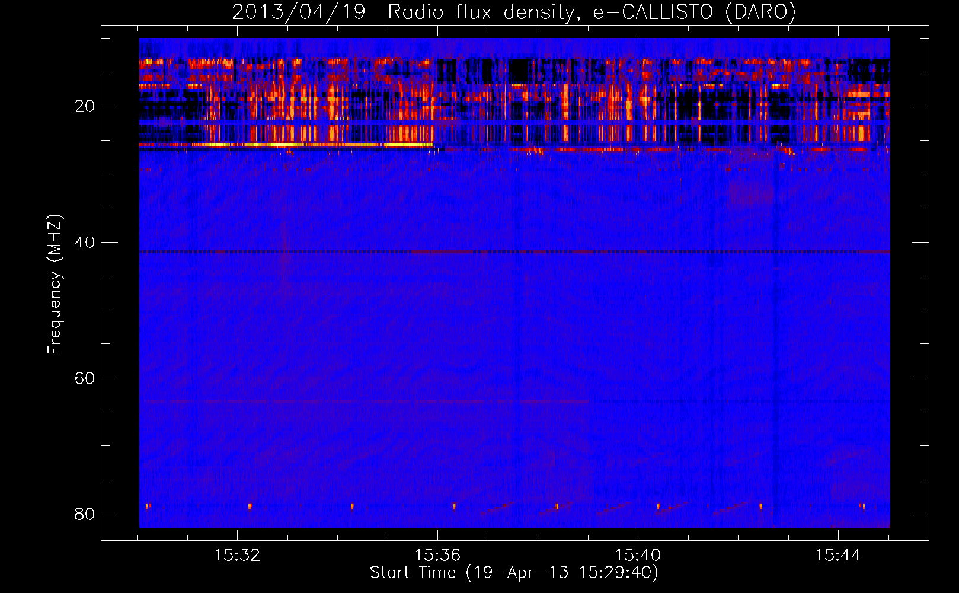
Task: Click the 15:40 time tick label
Action: pyautogui.click(x=638, y=555)
